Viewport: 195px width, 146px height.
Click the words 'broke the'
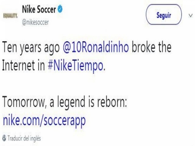pyautogui.click(x=152, y=47)
